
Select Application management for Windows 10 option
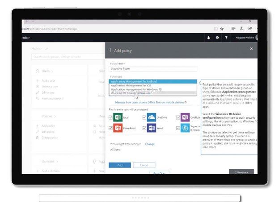(153, 89)
